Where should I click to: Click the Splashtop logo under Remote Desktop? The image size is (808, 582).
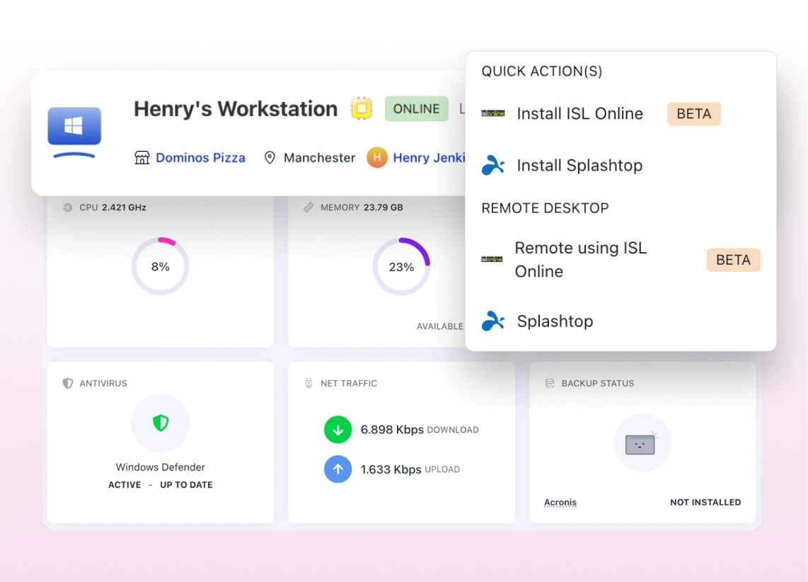[493, 321]
